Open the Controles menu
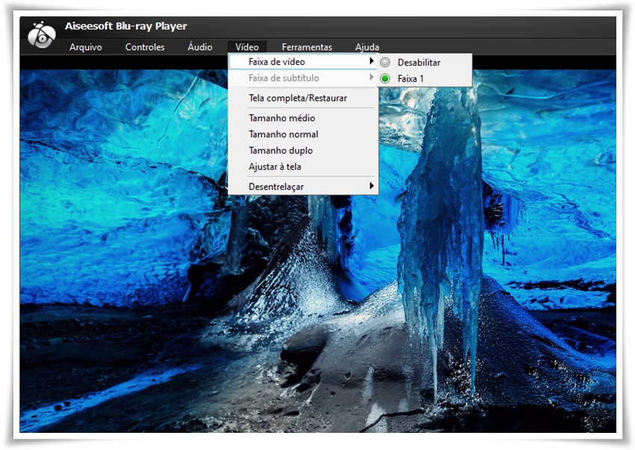Viewport: 635px width, 450px height. click(x=145, y=47)
